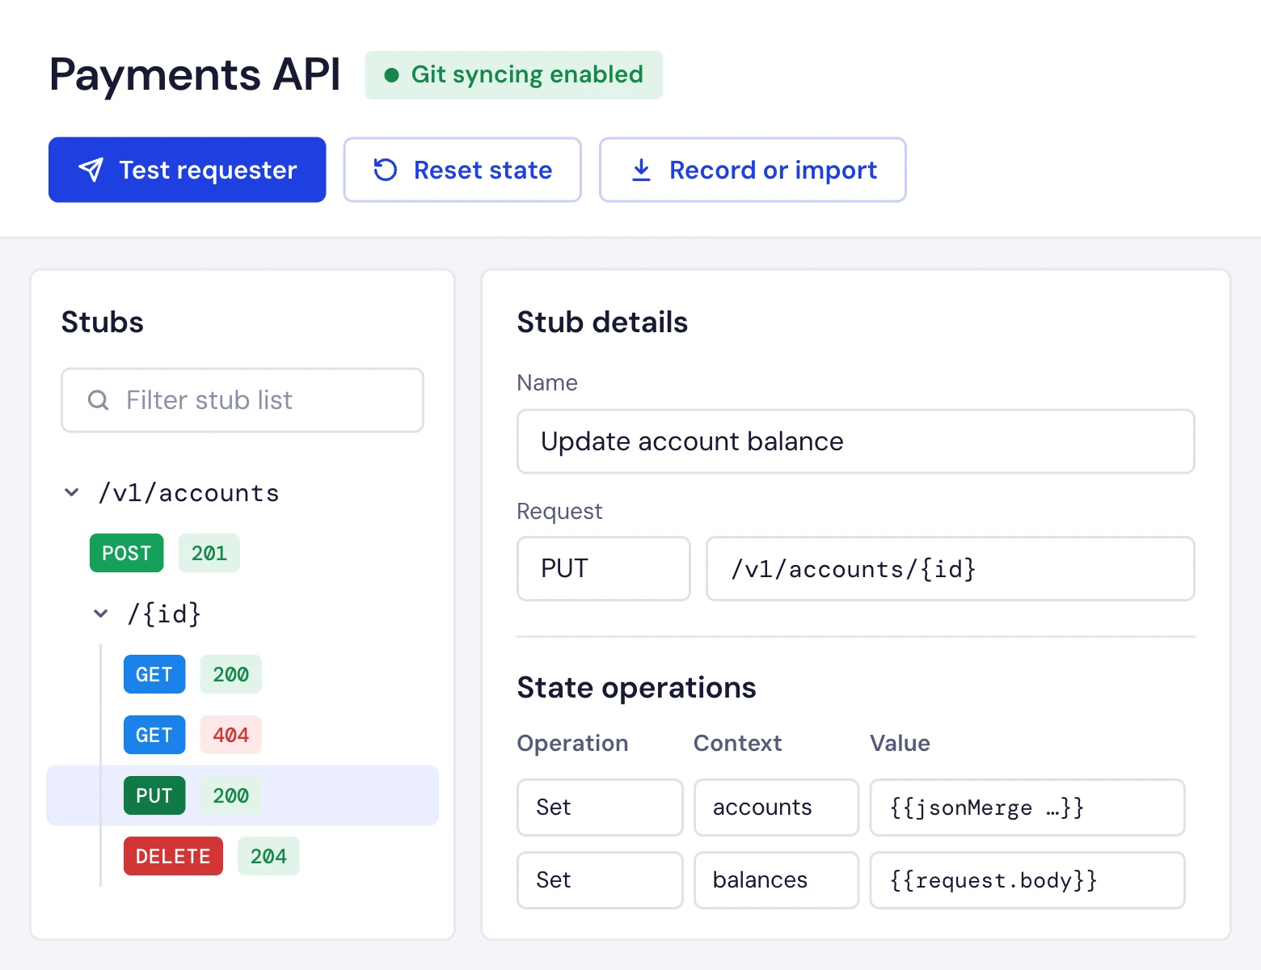Select the GET 404 stub
Viewport: 1261px width, 970px height.
pos(192,735)
